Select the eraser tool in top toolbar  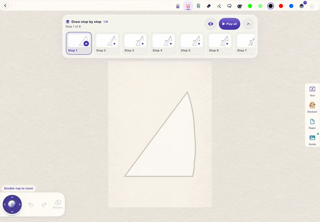(208, 6)
